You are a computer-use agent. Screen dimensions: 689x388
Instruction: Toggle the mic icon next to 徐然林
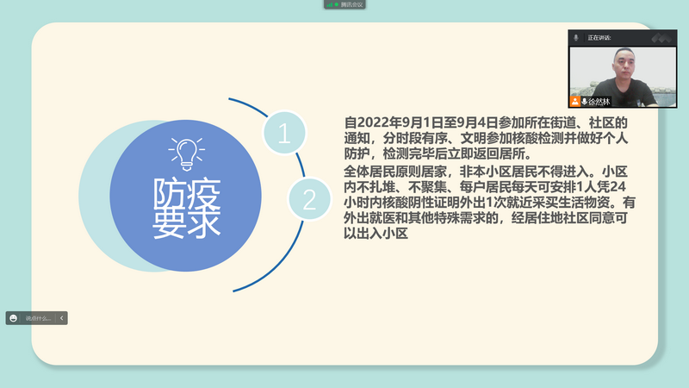click(584, 102)
